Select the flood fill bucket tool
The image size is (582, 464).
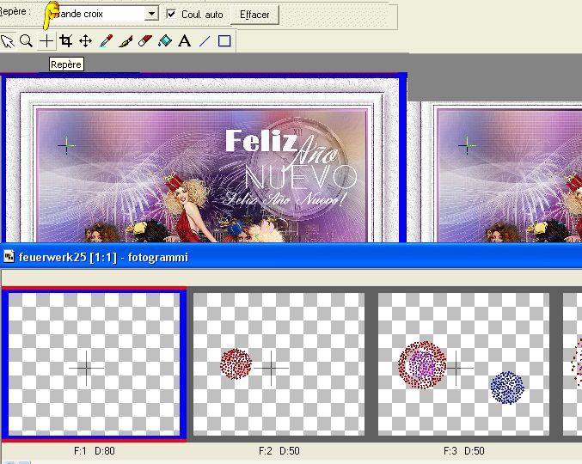[x=165, y=40]
